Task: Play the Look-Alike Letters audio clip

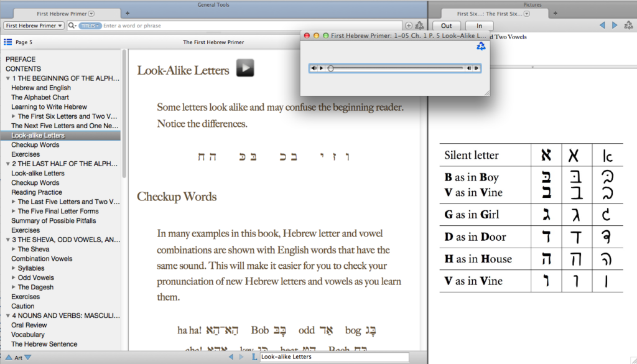Action: 245,68
